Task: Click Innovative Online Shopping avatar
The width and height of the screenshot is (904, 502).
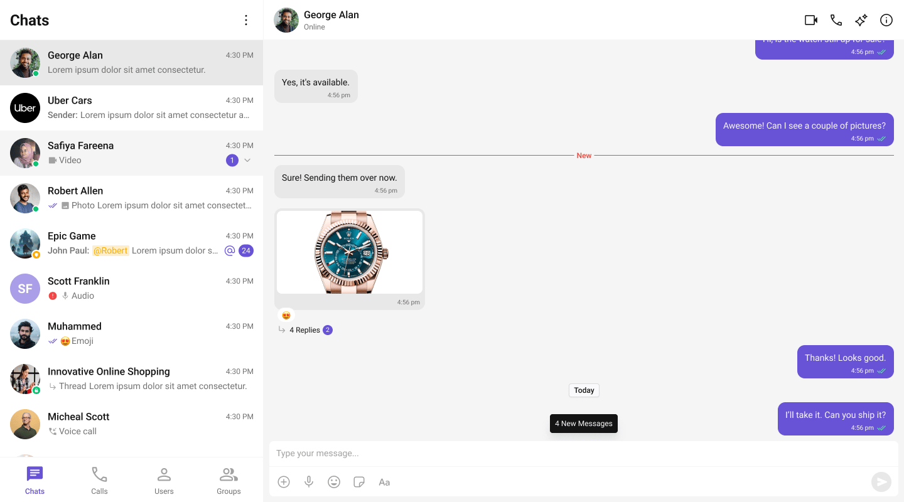Action: point(25,379)
